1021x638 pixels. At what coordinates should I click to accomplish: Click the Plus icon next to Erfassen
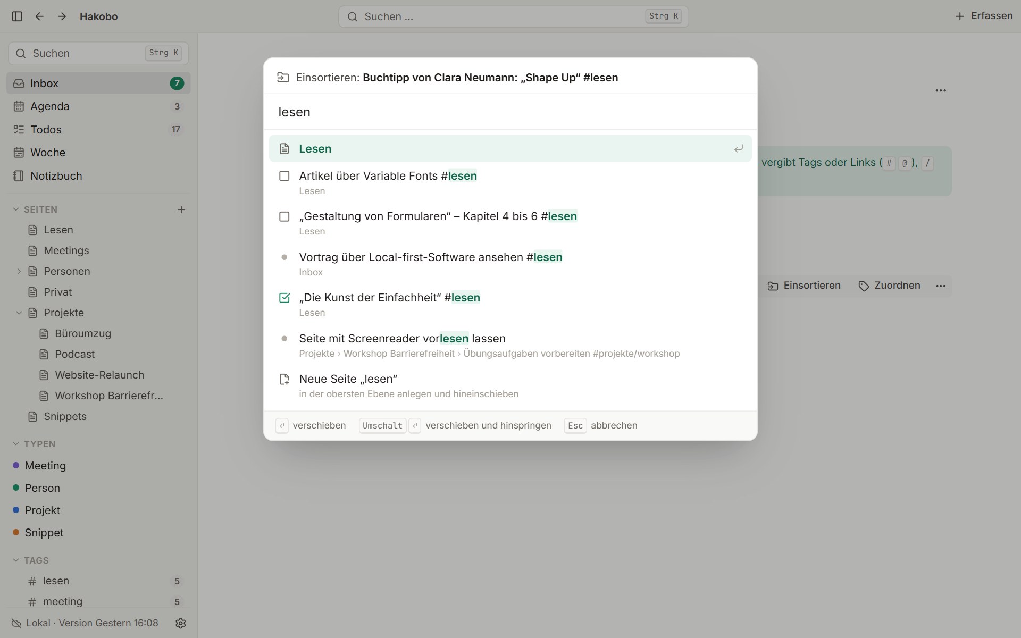(x=960, y=16)
